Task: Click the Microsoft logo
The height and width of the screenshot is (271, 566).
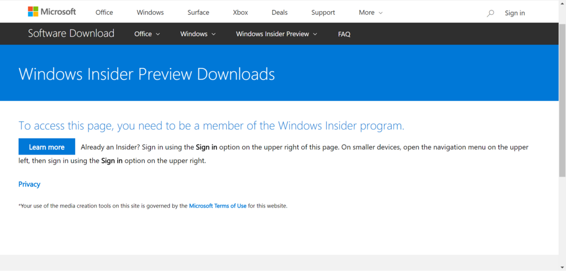Action: pos(52,12)
